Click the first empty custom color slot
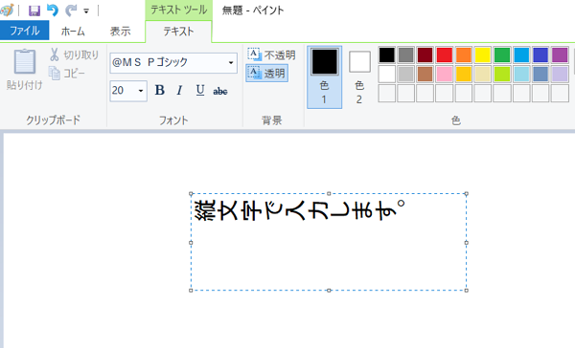 tap(387, 94)
